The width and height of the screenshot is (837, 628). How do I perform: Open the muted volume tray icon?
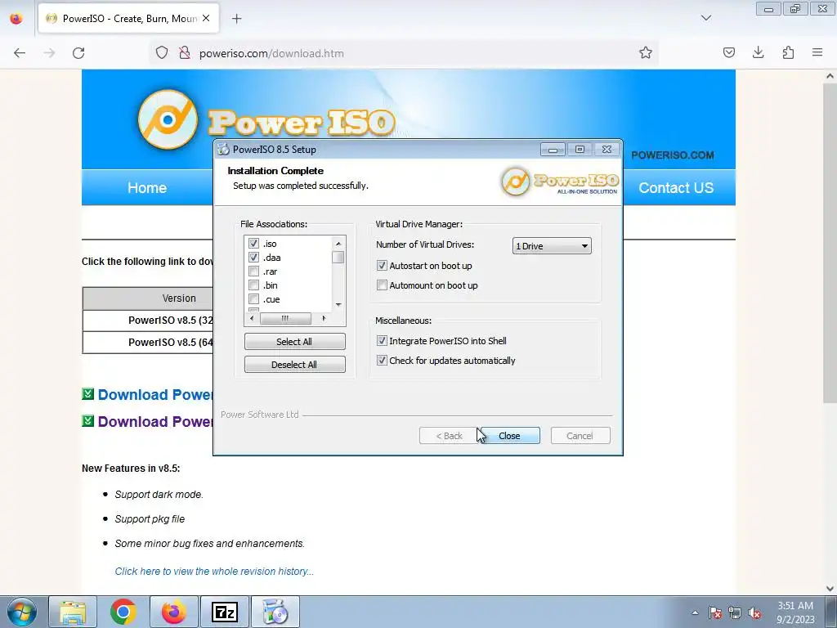pos(754,612)
